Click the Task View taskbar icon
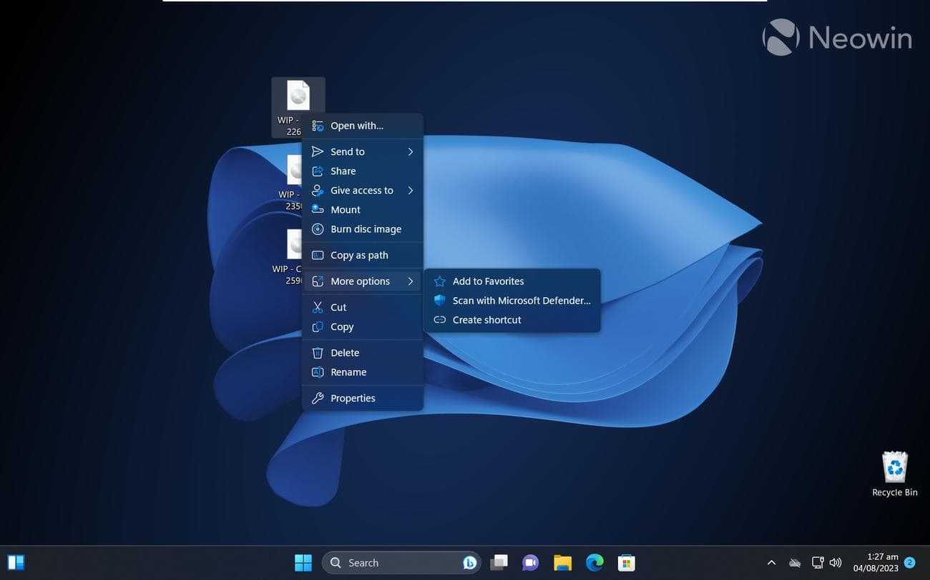930x580 pixels. (x=499, y=563)
